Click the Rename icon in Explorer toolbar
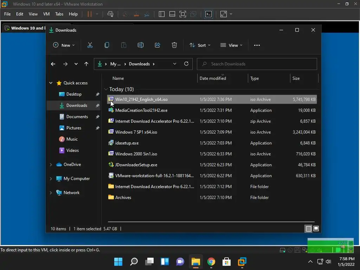This screenshot has height=270, width=360. 141,45
